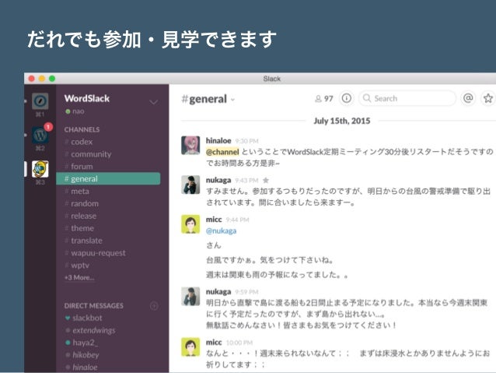Click nukaga's name on 9:59 PM message
Screen dimensions: 496x373
click(218, 291)
